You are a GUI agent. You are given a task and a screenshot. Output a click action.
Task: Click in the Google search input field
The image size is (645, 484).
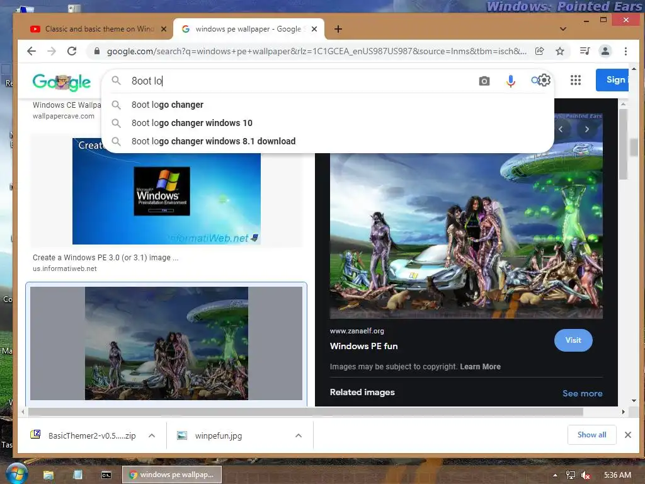[300, 81]
